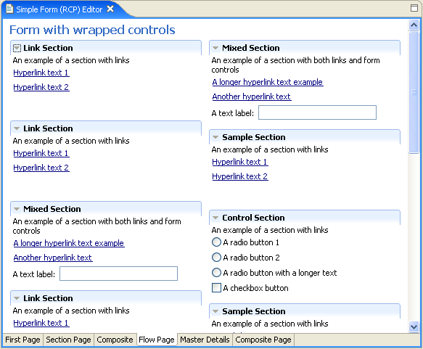Image resolution: width=423 pixels, height=349 pixels.
Task: Close the Simple Form (RCP) Editor tab
Action: pos(110,9)
